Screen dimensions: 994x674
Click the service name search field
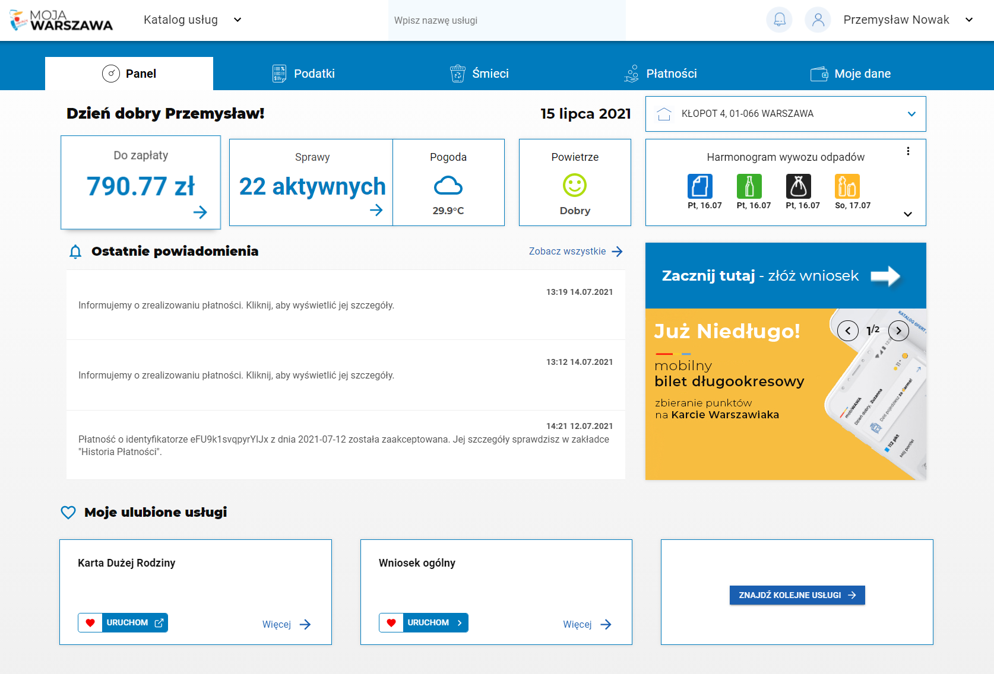[x=507, y=20]
